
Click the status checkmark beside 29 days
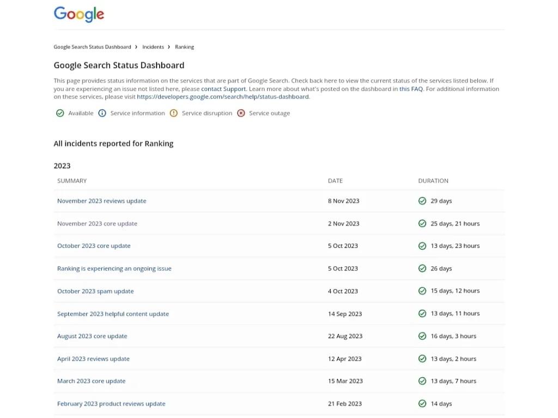(x=422, y=201)
